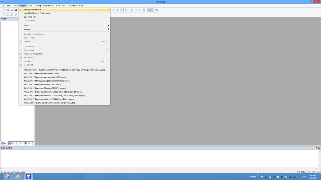Open the Edit menu

point(9,6)
